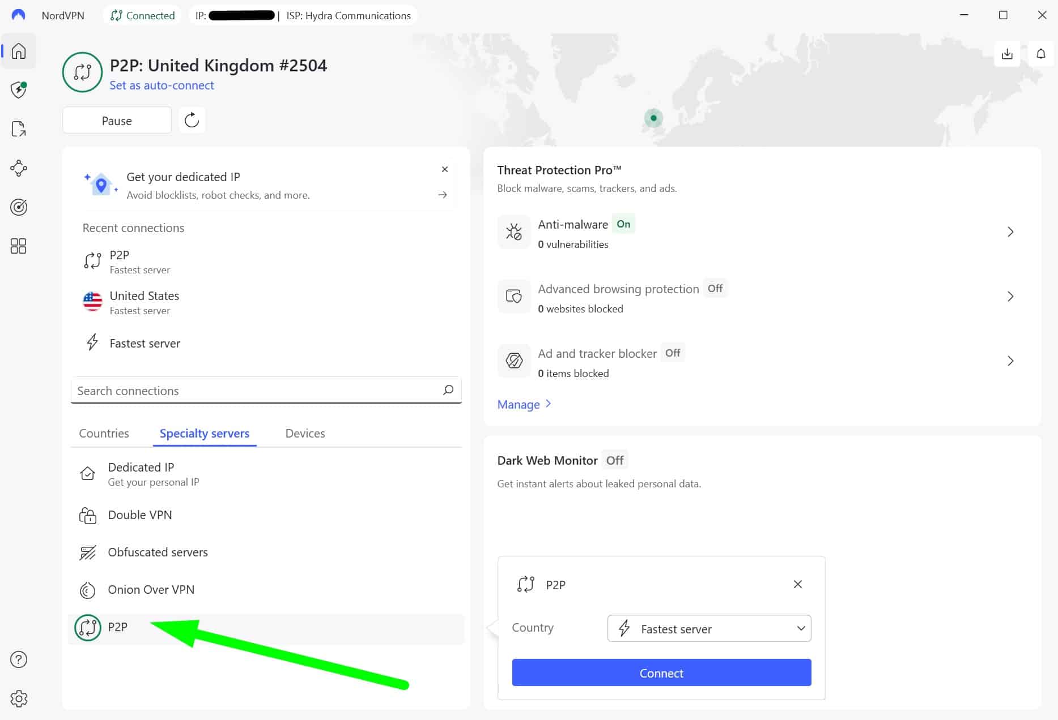Image resolution: width=1058 pixels, height=720 pixels.
Task: Click the NordVPN logo in title bar
Action: 18,15
